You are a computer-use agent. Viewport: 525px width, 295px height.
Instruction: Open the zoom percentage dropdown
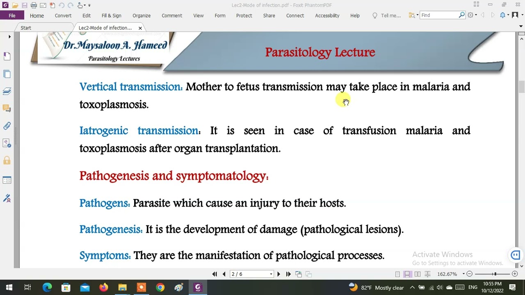tap(463, 274)
